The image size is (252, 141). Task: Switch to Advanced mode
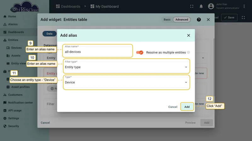click(182, 19)
